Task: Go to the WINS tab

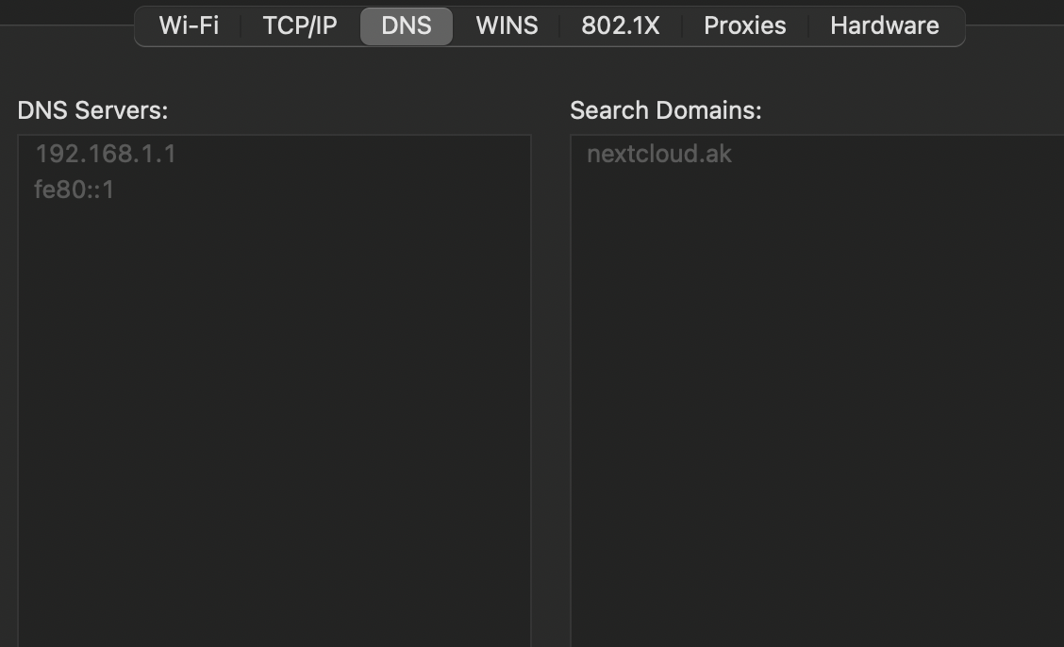Action: pyautogui.click(x=507, y=25)
